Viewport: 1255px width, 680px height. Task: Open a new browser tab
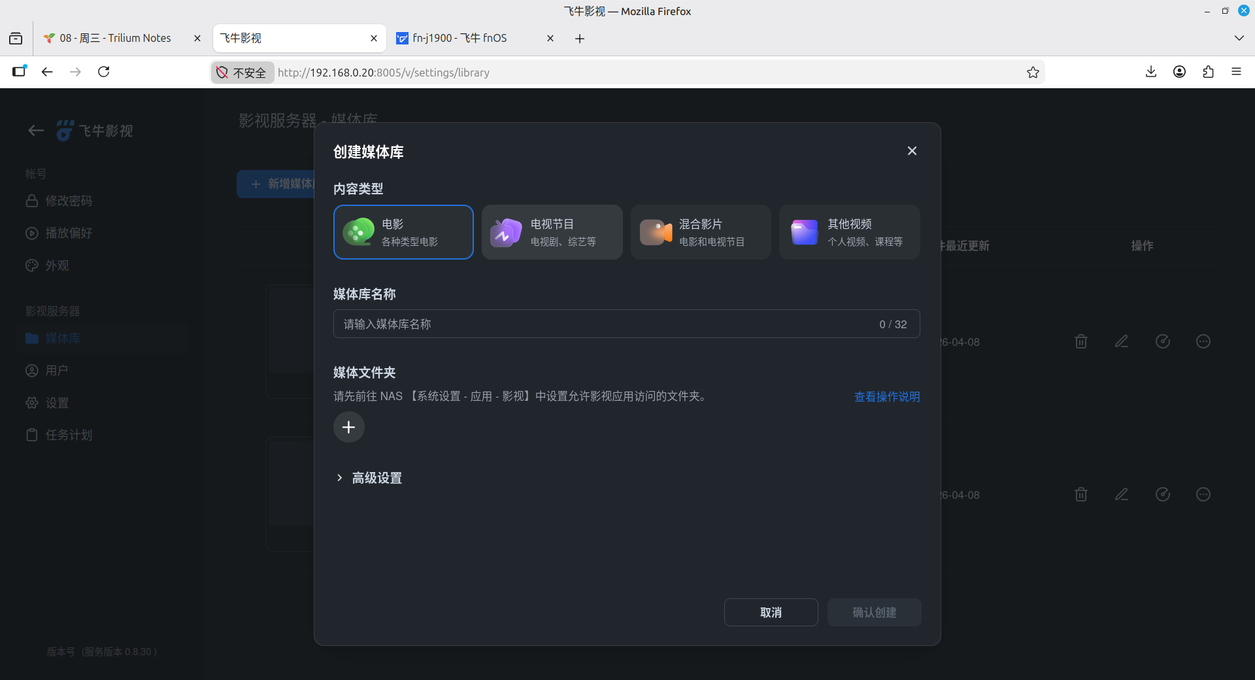pyautogui.click(x=580, y=39)
